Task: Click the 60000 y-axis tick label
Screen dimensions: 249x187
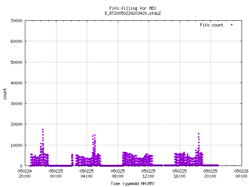Action: pos(16,41)
